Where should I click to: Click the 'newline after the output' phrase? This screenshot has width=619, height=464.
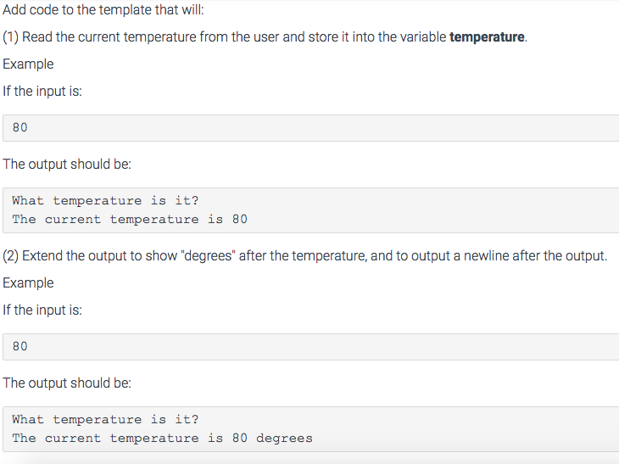(535, 256)
